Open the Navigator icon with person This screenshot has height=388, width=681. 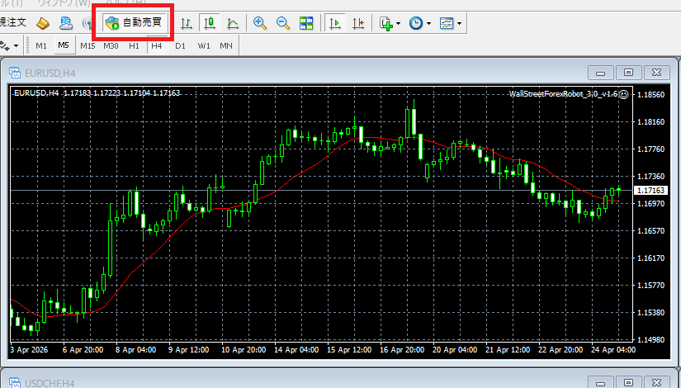[67, 24]
